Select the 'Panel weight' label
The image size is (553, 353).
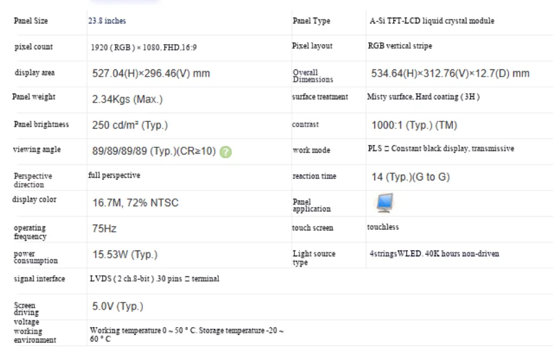[34, 97]
